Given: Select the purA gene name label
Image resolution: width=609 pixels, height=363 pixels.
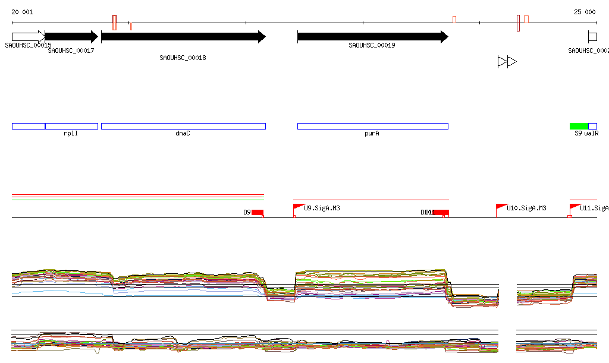Looking at the screenshot, I should tap(372, 133).
